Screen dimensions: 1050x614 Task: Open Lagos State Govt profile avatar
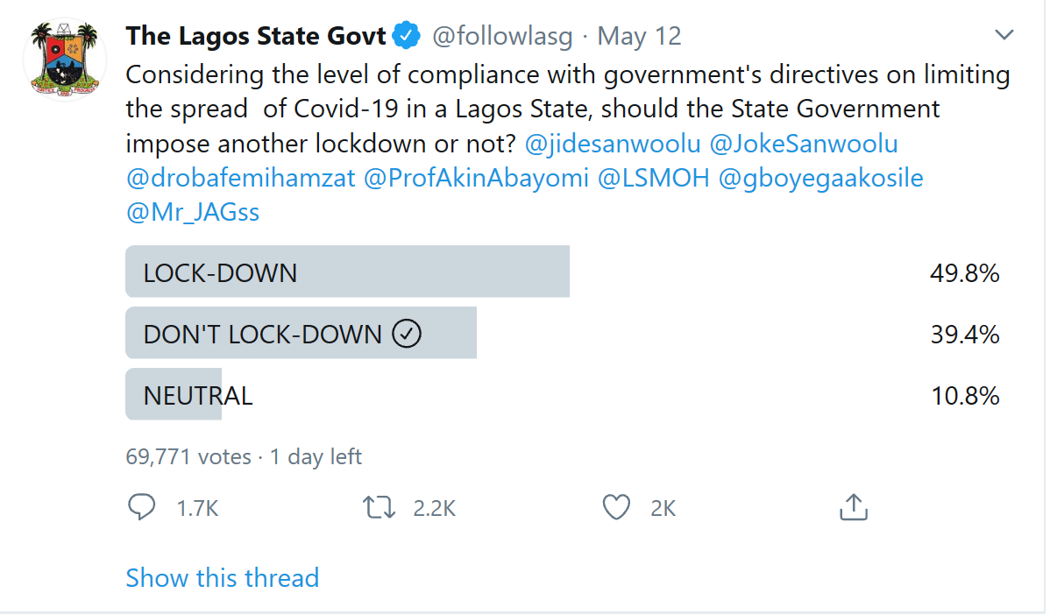click(x=62, y=60)
